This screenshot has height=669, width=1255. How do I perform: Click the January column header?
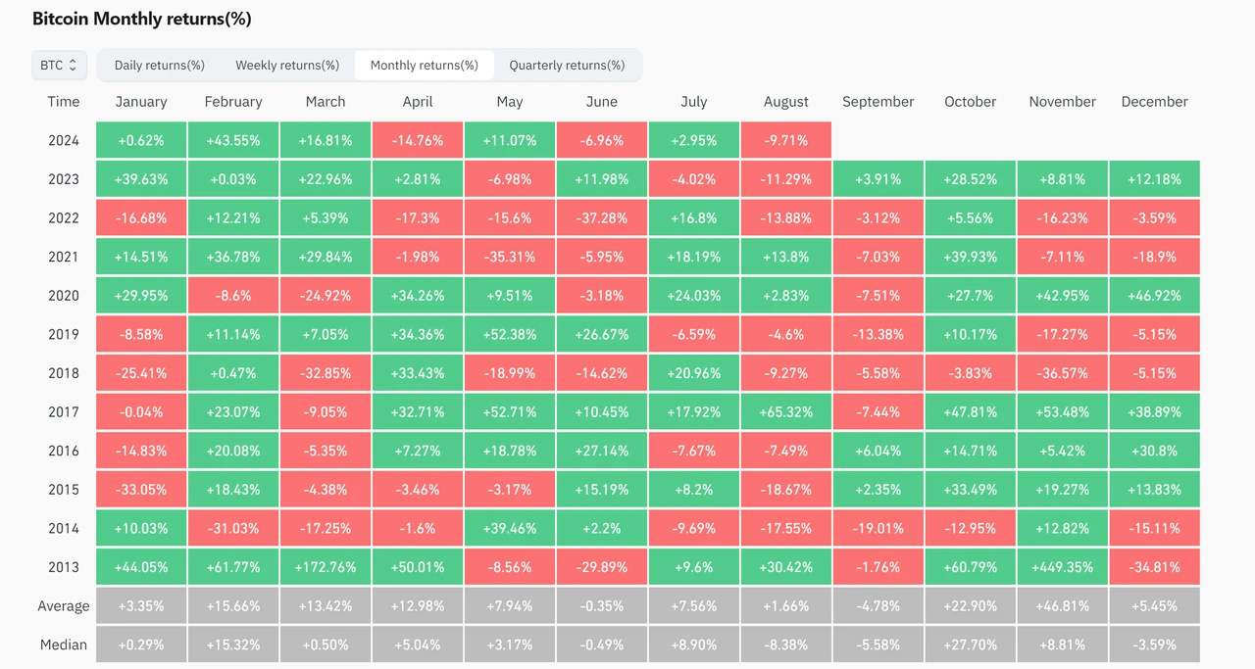(x=141, y=102)
